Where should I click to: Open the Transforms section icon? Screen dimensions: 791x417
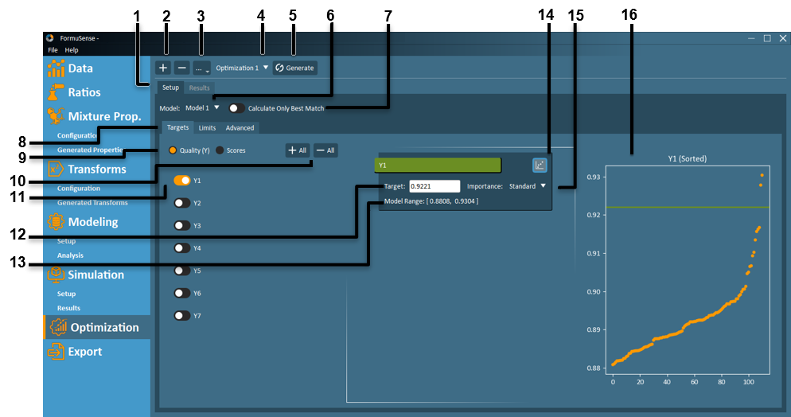56,169
